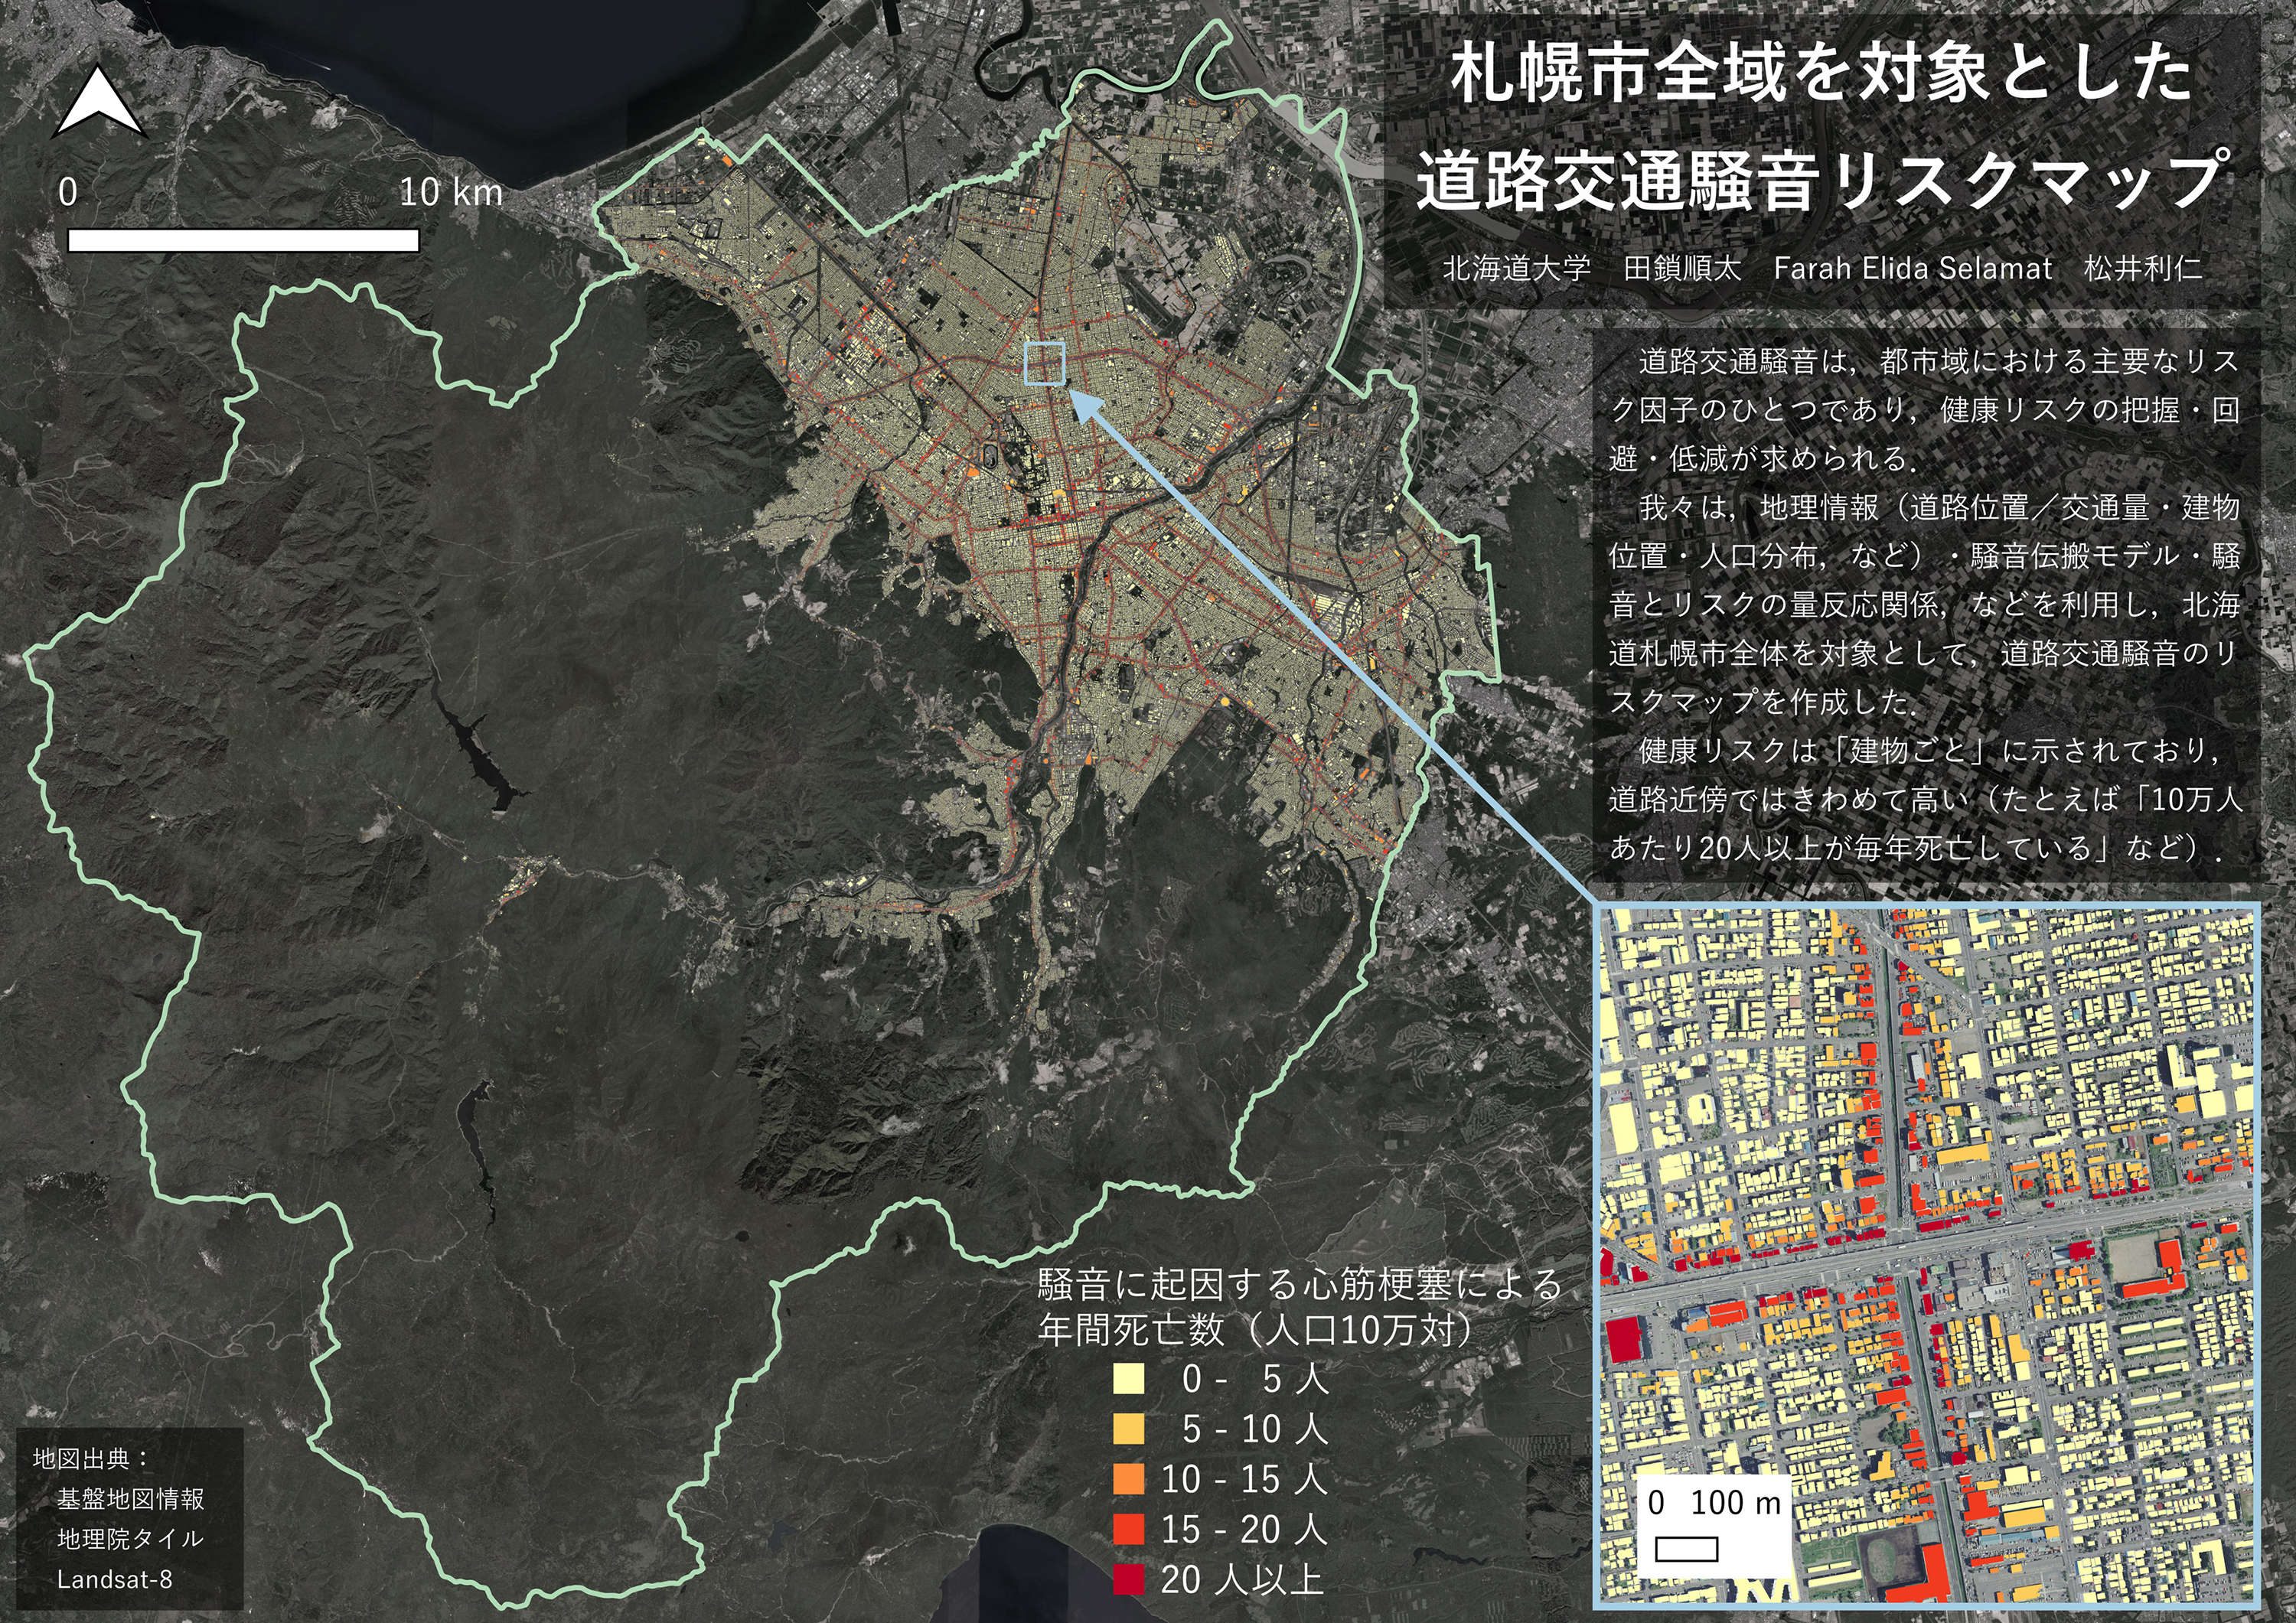Viewport: 2296px width, 1623px height.
Task: Click the orange 10-15 legend swatch
Action: (x=1128, y=1479)
